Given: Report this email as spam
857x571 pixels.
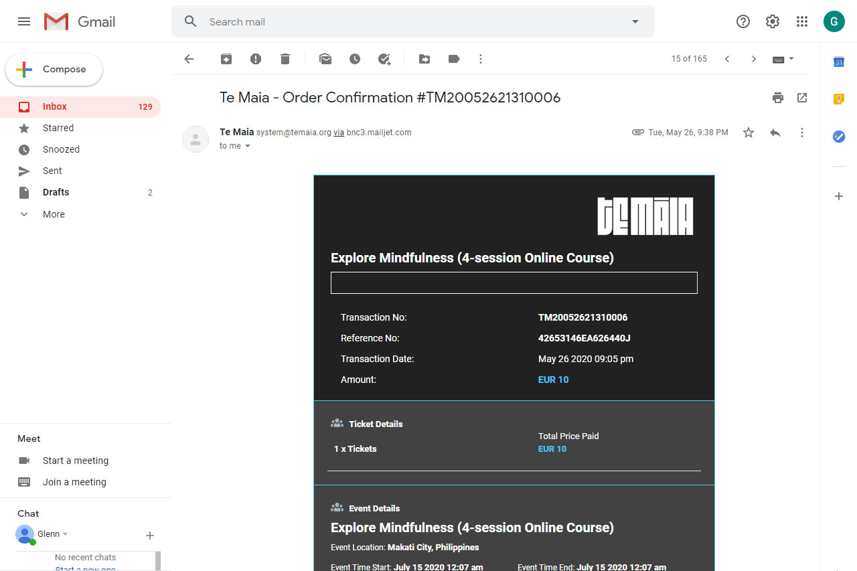Looking at the screenshot, I should coord(256,59).
